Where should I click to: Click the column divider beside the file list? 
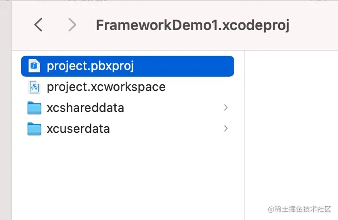pos(244,133)
